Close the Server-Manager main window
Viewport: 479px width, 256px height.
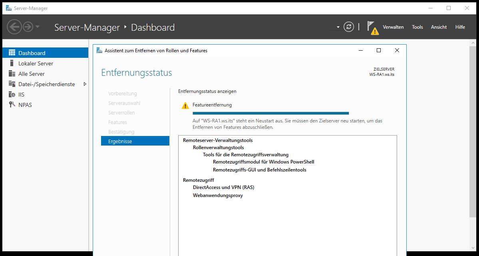(x=467, y=8)
